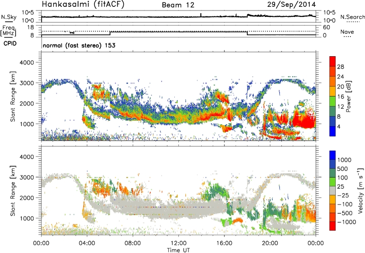The image size is (365, 253).
Task: Click the 12:00 time tick label
Action: 178,243
